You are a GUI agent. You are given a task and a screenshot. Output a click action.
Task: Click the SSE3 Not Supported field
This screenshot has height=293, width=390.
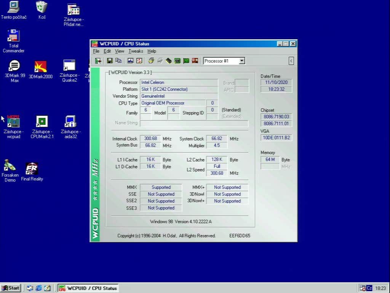[x=161, y=208]
